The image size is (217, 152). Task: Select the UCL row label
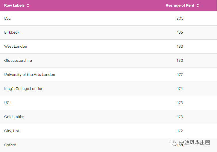[x=8, y=103]
